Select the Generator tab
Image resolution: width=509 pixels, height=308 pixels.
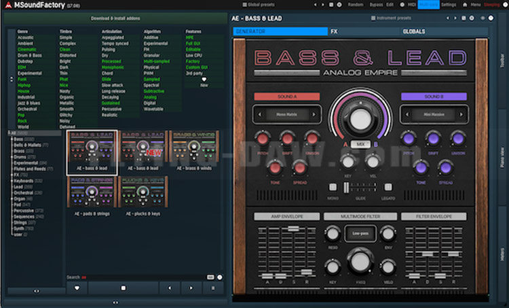[280, 31]
